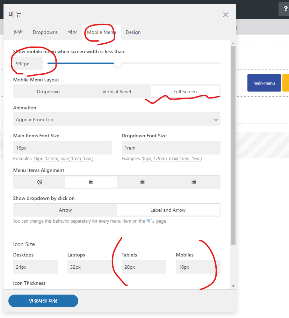Click the dialog vertical scrollbar thumb
289x318 pixels.
[x=233, y=145]
